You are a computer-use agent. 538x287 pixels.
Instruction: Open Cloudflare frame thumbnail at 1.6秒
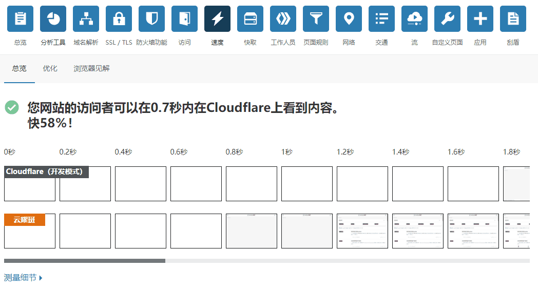[x=473, y=184]
